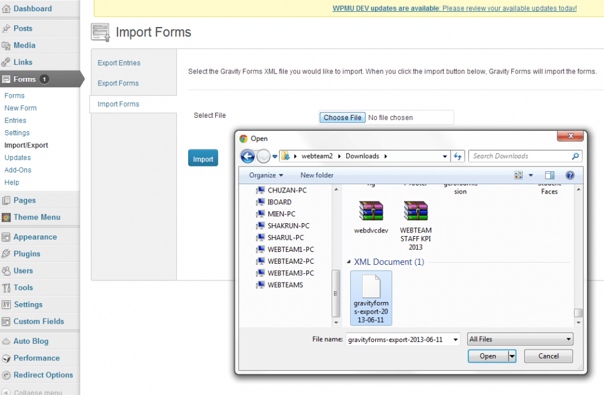Open the All Files type dropdown
This screenshot has width=604, height=395.
(520, 339)
